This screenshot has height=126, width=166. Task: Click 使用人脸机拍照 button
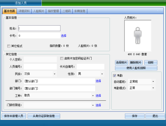click(136, 68)
